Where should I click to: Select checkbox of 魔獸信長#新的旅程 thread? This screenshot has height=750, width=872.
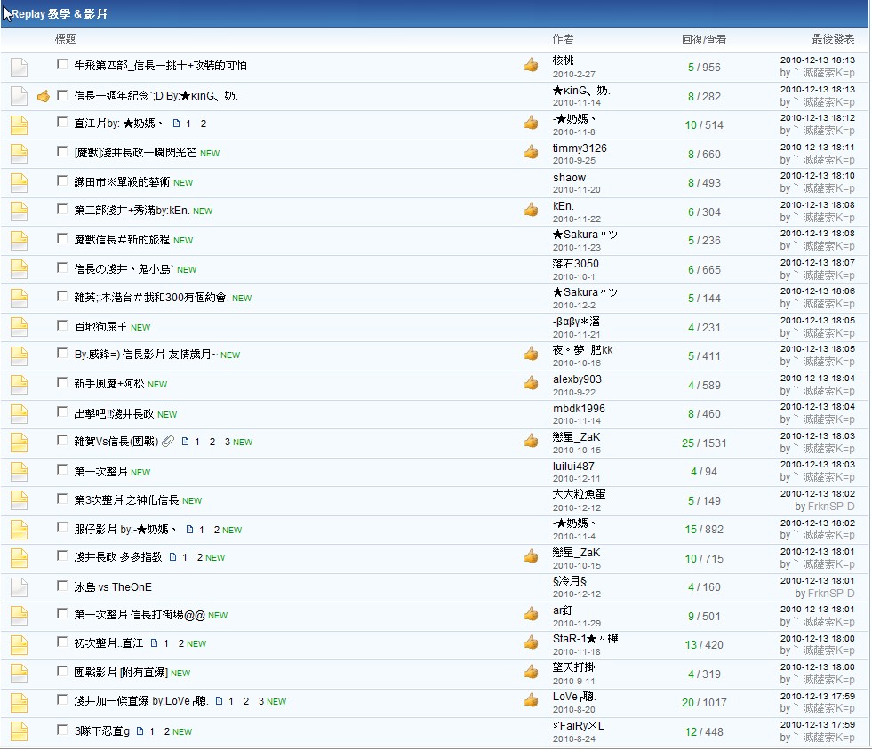point(62,238)
